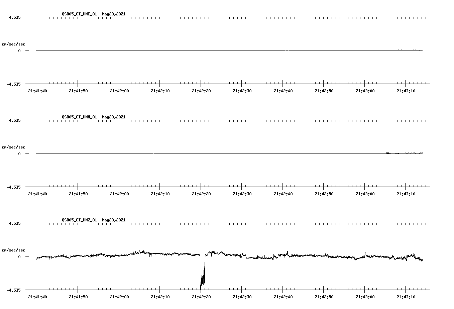Click the May28,2021 date on bottom plot
The image size is (454, 309).
click(x=113, y=220)
